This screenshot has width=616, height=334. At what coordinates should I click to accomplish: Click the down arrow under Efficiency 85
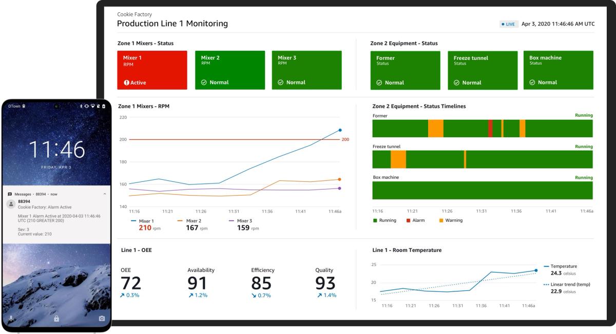tap(254, 295)
